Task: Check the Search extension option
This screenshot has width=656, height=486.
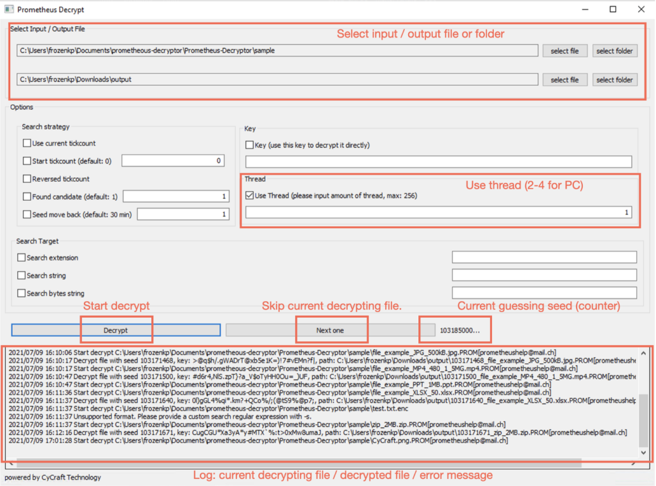Action: [x=22, y=258]
